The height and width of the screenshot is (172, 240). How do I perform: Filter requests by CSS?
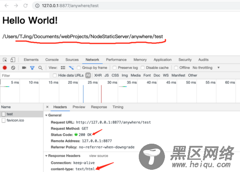pyautogui.click(x=115, y=75)
